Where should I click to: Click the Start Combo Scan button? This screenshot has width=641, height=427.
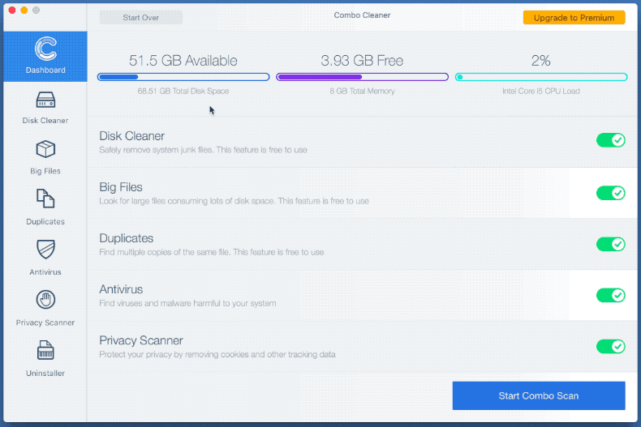(538, 395)
